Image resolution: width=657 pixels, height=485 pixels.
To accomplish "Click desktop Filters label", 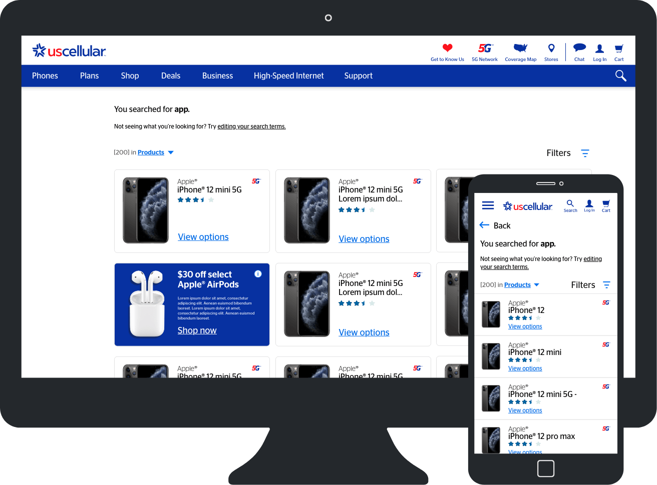I will click(x=558, y=153).
